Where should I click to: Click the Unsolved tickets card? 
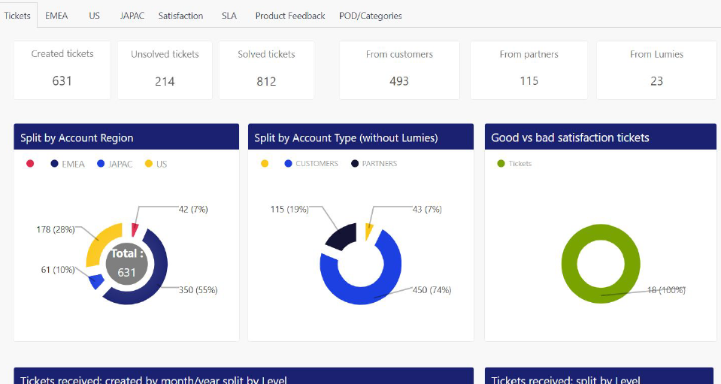(165, 69)
